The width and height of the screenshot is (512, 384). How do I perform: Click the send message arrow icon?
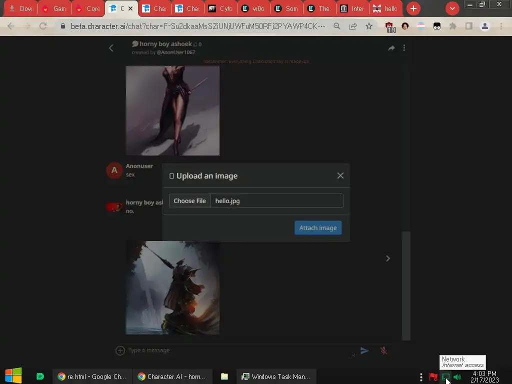coord(364,350)
